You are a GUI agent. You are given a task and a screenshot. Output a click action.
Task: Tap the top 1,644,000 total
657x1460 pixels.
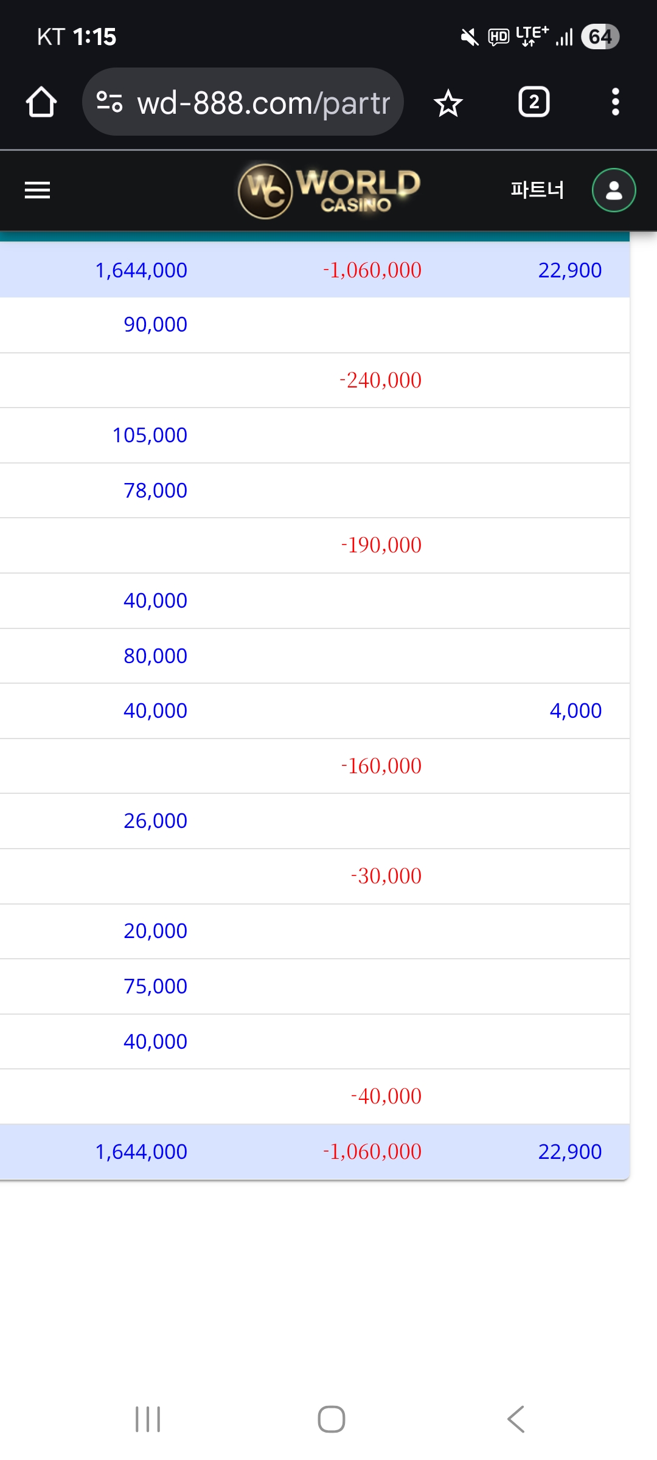click(x=141, y=270)
